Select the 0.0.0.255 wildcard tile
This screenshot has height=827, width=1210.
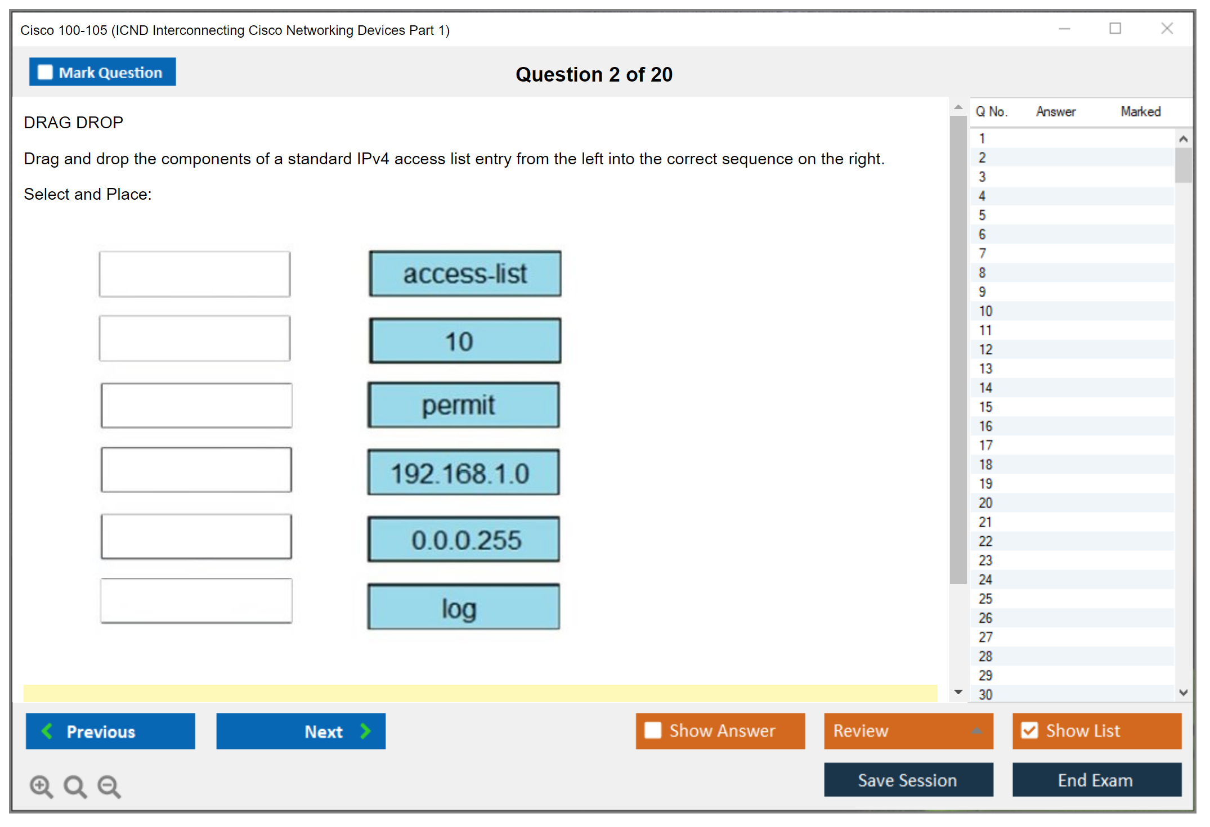pos(465,540)
